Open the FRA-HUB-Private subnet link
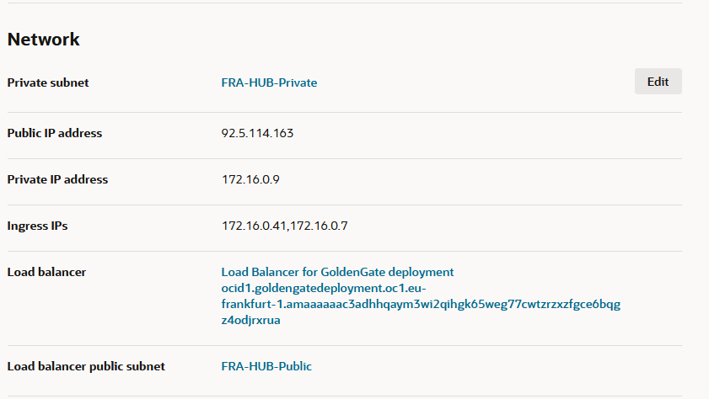Screen dimensions: 709x399 coord(269,82)
